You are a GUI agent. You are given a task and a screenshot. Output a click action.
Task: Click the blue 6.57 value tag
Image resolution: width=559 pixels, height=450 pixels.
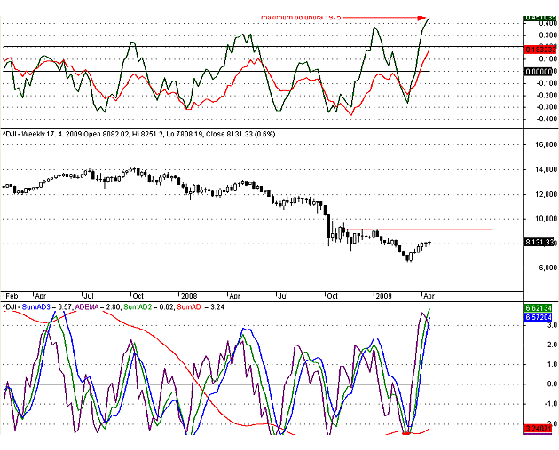pyautogui.click(x=539, y=316)
